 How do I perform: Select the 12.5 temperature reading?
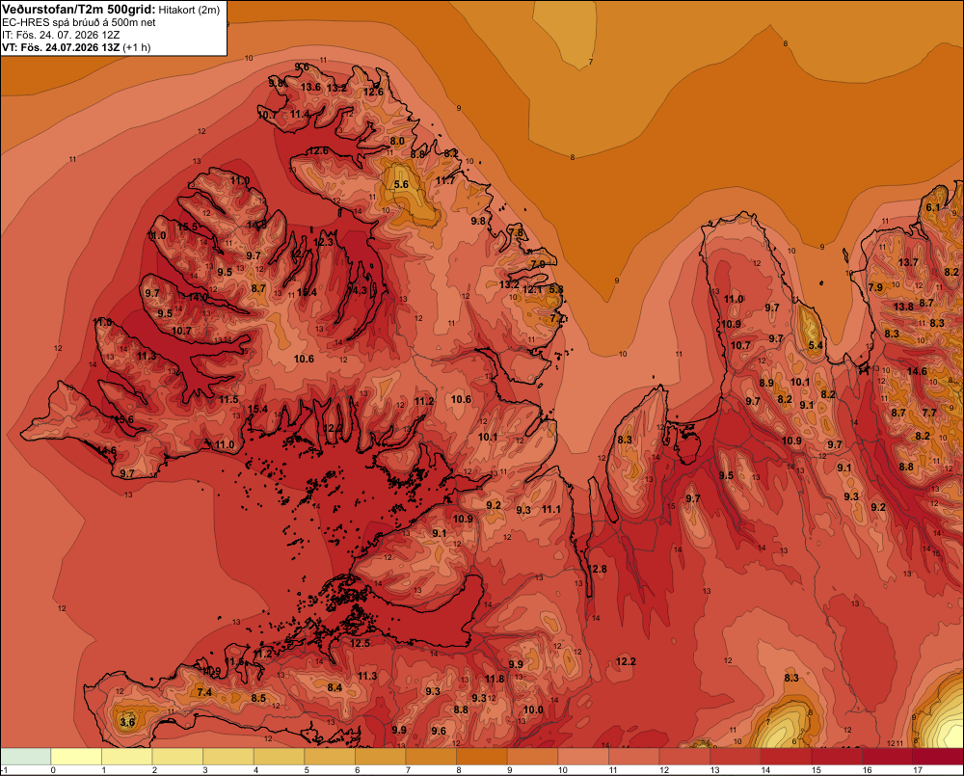(x=361, y=643)
